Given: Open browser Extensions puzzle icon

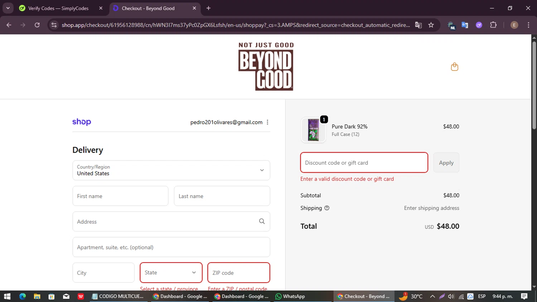Looking at the screenshot, I should pos(493,25).
